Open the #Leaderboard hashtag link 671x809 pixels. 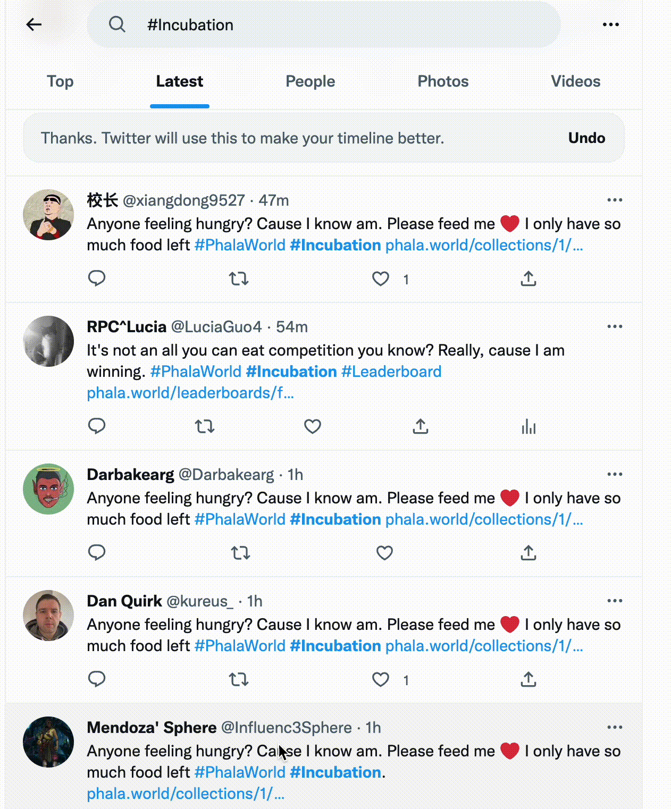tap(391, 372)
